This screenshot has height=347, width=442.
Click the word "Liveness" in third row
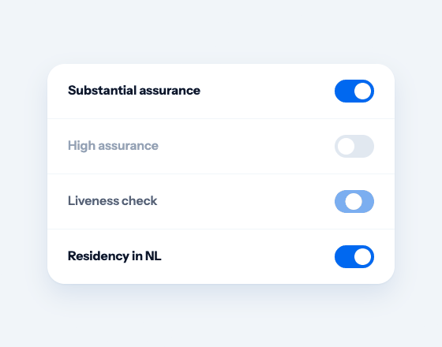point(93,201)
